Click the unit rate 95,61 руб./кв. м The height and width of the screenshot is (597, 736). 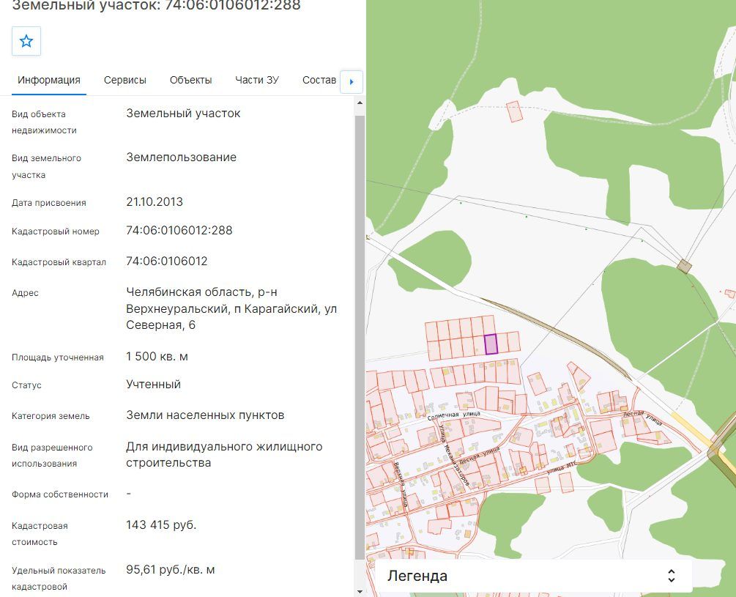[x=171, y=570]
